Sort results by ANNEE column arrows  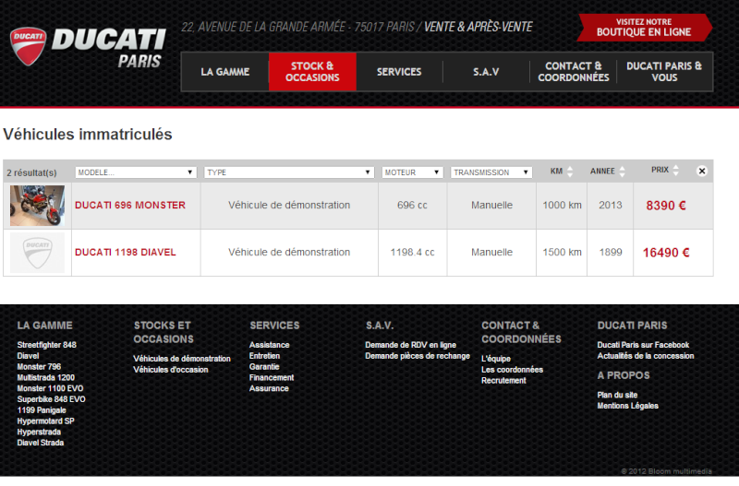click(x=622, y=172)
